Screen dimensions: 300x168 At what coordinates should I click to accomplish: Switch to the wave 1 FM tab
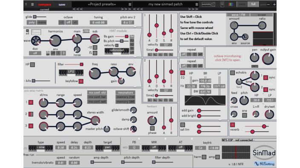(238, 15)
